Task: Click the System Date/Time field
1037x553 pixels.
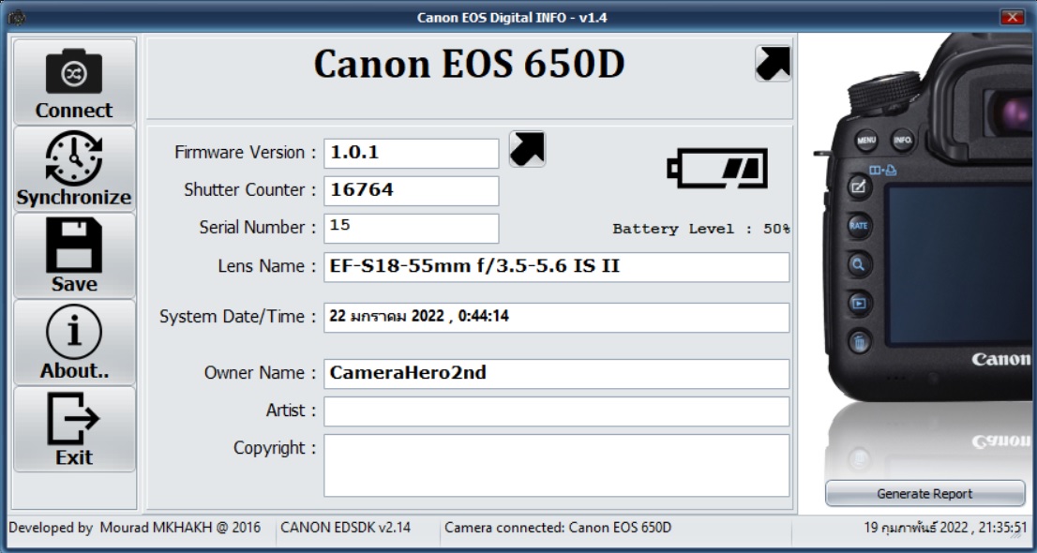Action: click(x=556, y=318)
